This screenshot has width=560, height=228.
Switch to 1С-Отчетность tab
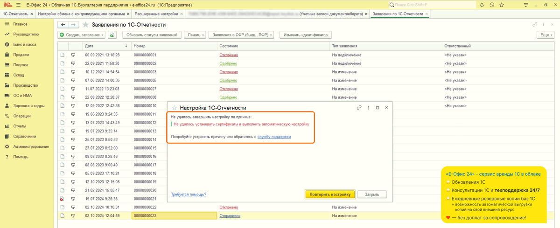pyautogui.click(x=15, y=14)
